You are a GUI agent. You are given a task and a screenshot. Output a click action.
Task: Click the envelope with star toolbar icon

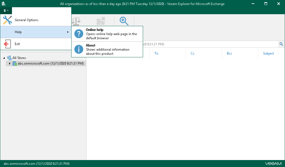101,21
